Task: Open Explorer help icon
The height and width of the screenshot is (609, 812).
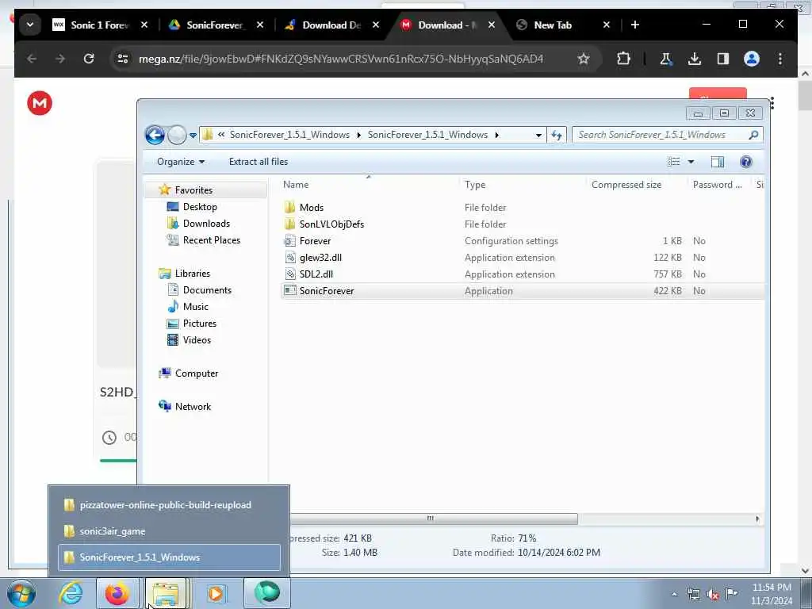Action: [745, 162]
